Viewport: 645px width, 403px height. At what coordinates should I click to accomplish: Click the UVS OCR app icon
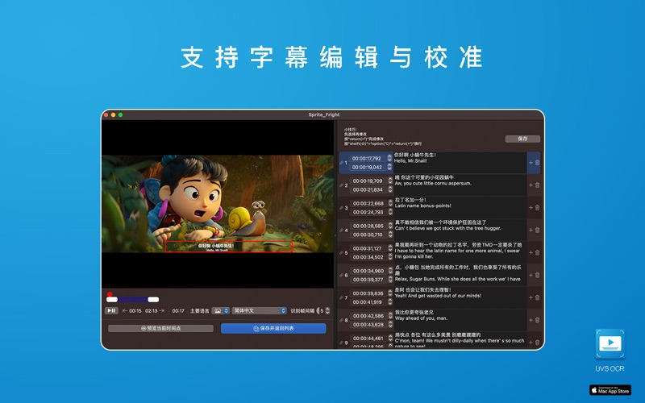click(x=610, y=344)
